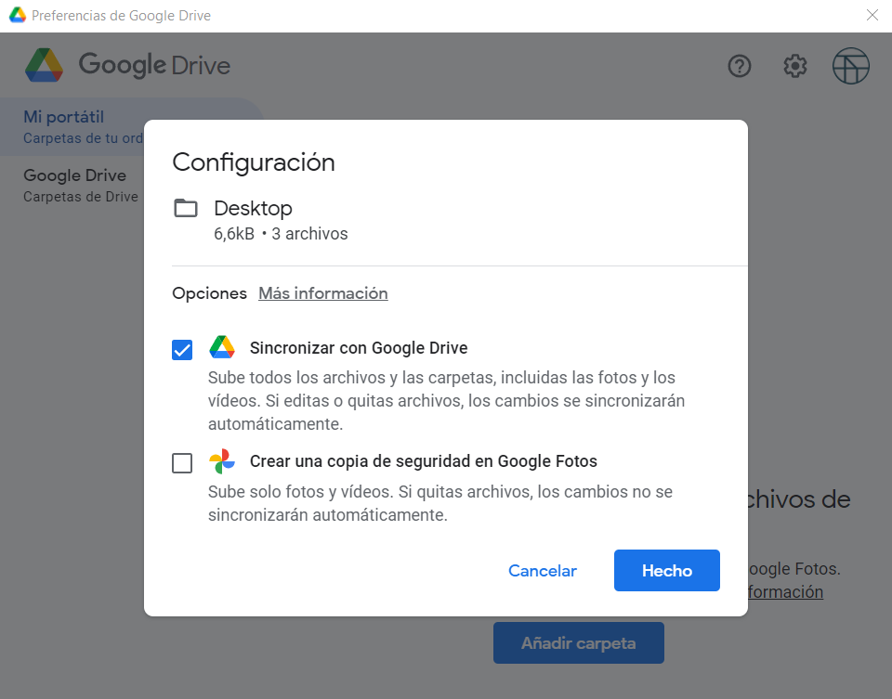Image resolution: width=892 pixels, height=699 pixels.
Task: Click the Google Drive icon beside Sincronizar
Action: point(222,347)
